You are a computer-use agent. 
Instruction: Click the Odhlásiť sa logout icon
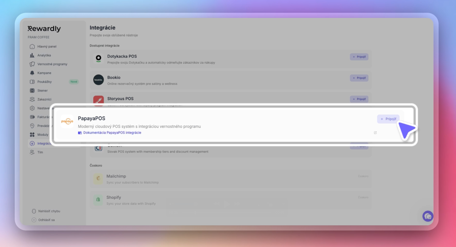(x=34, y=220)
